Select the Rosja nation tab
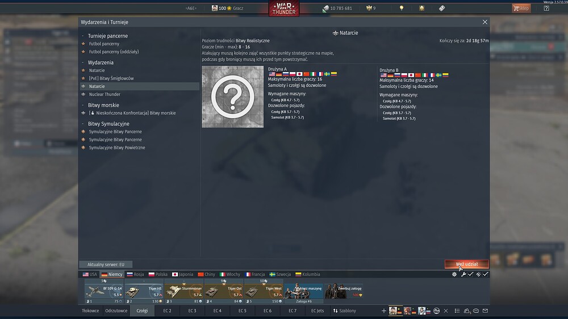This screenshot has height=319, width=568. 135,275
